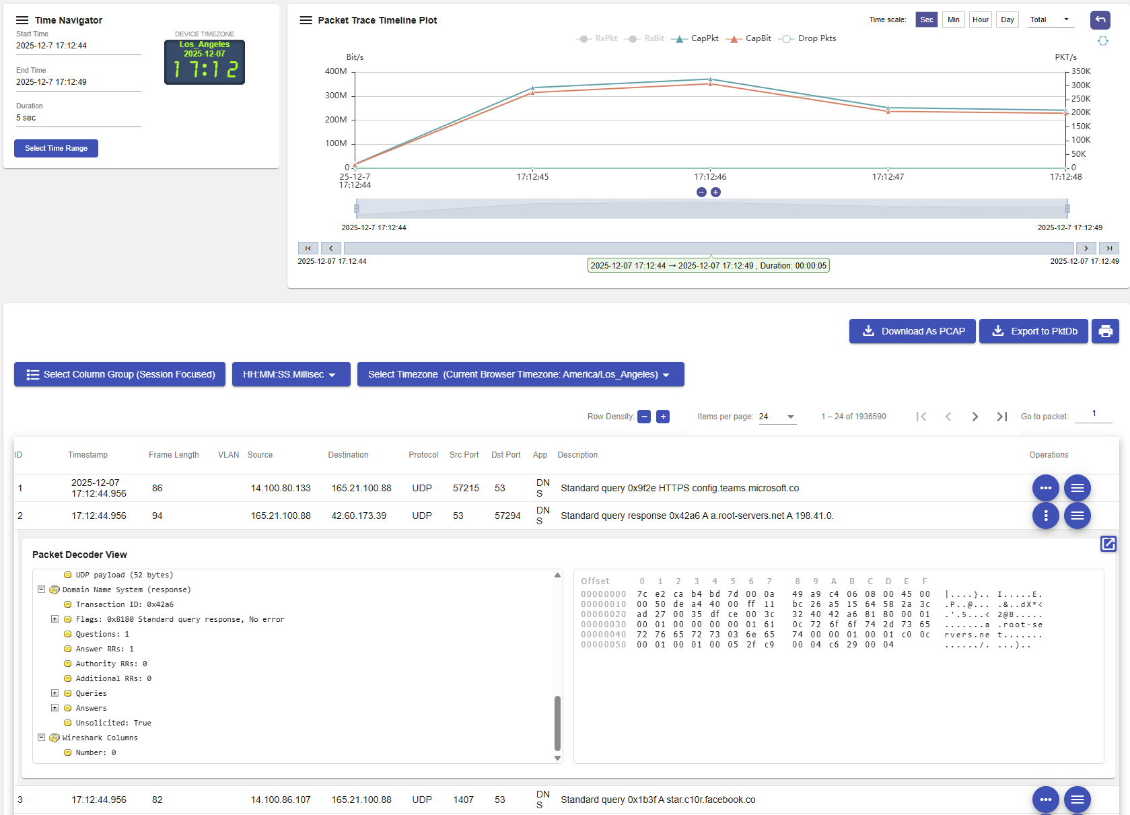Step timeline back one segment
Screen dimensions: 1130x815
click(x=331, y=248)
